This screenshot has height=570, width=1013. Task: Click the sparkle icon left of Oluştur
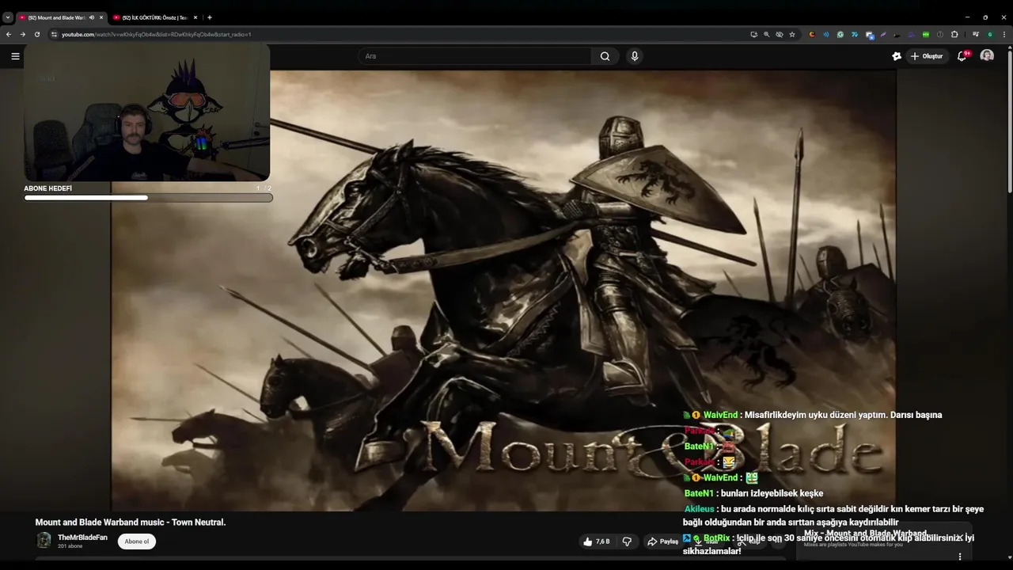897,56
